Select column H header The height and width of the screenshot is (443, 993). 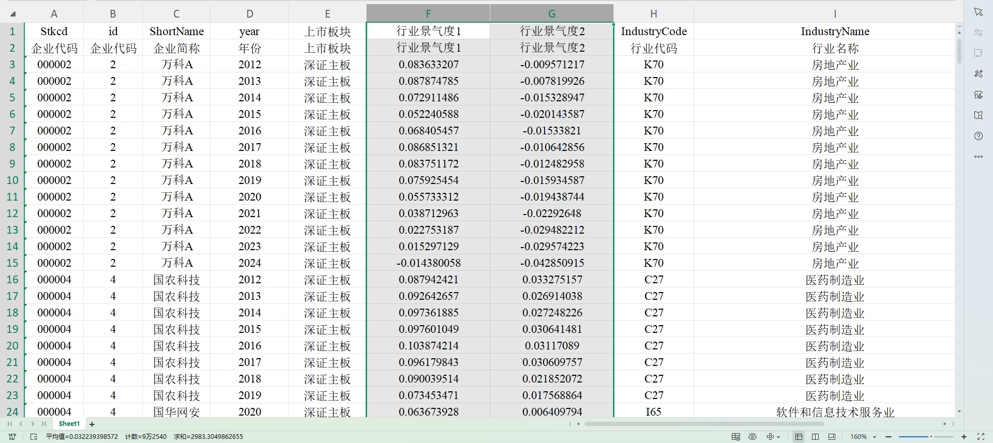[653, 14]
